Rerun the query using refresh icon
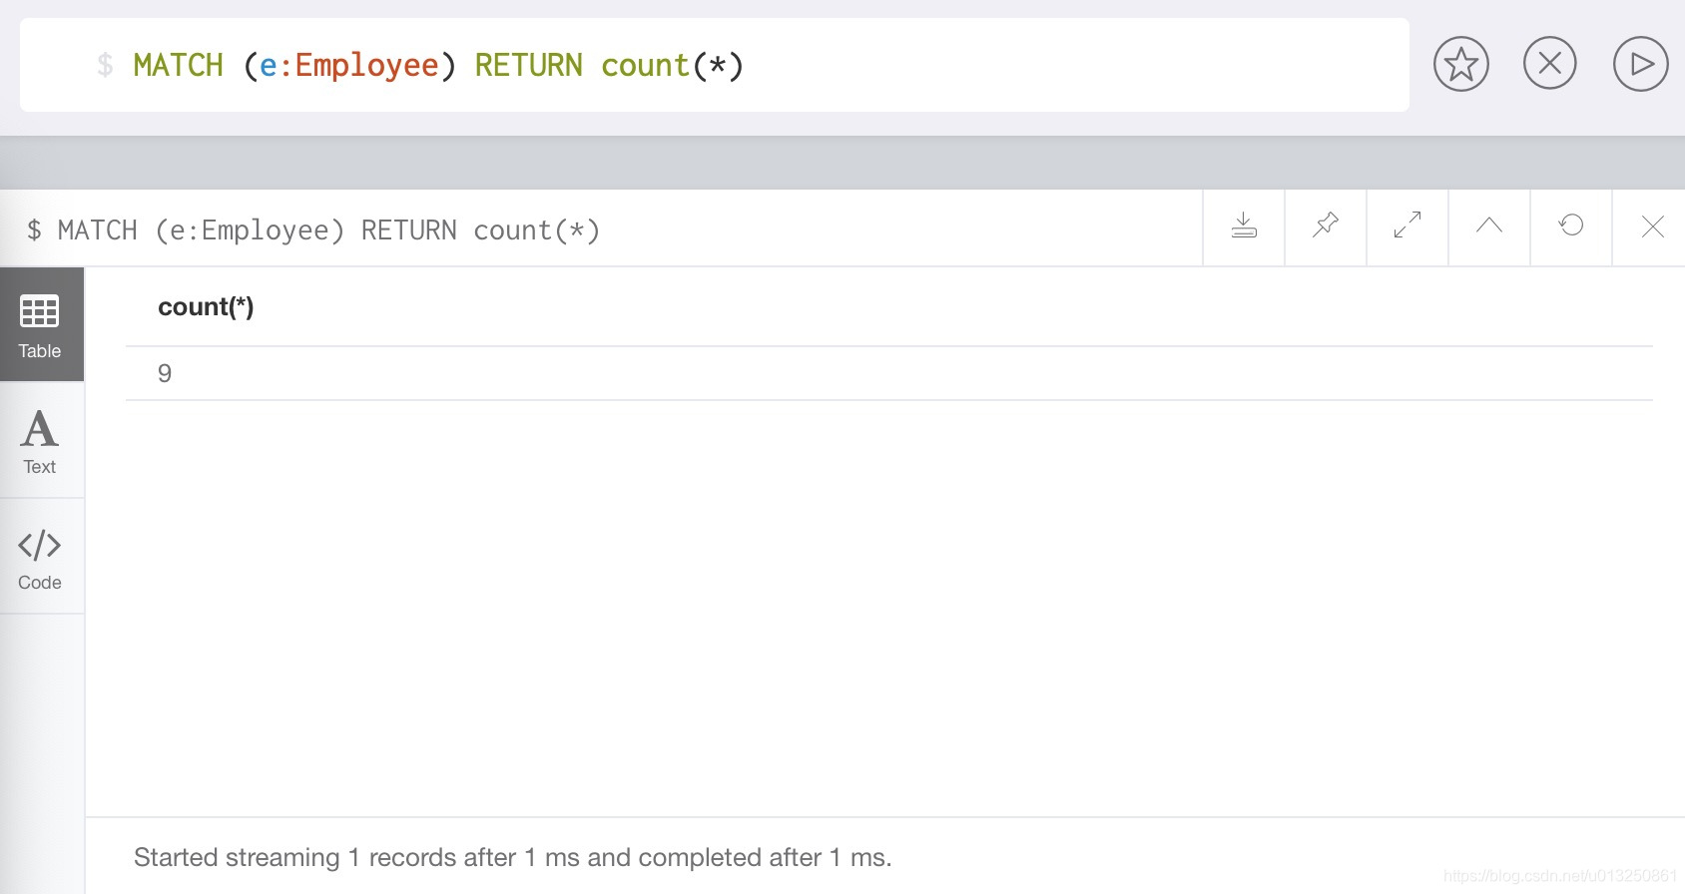The image size is (1685, 894). (1571, 226)
